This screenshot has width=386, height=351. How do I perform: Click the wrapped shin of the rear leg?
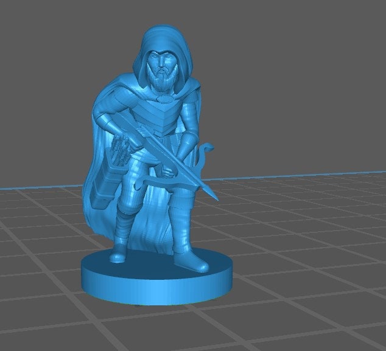[125, 228]
